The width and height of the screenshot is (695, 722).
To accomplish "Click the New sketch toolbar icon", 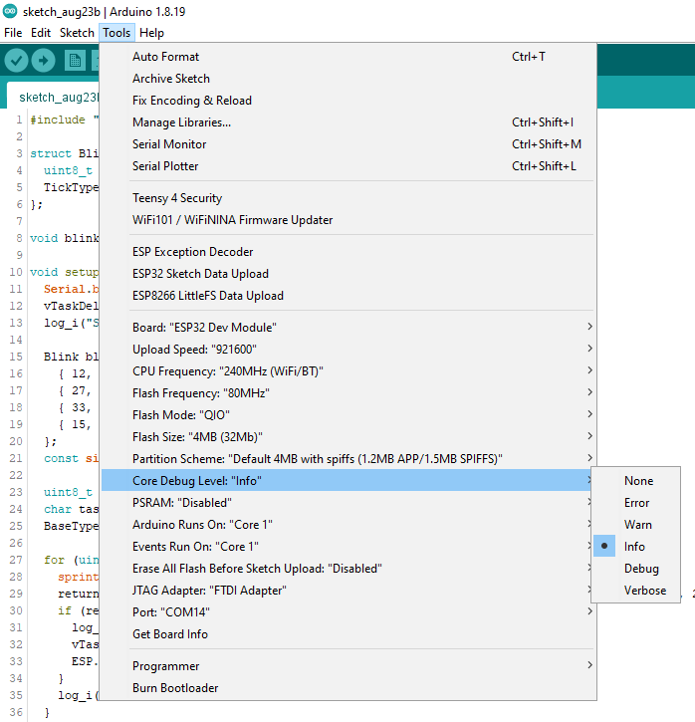I will point(75,61).
